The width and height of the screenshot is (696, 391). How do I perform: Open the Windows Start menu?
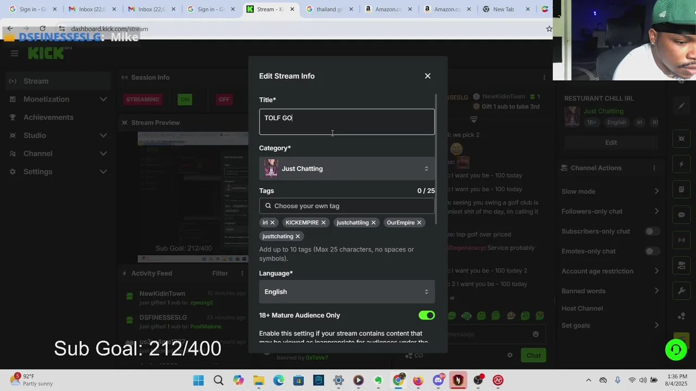tap(198, 381)
